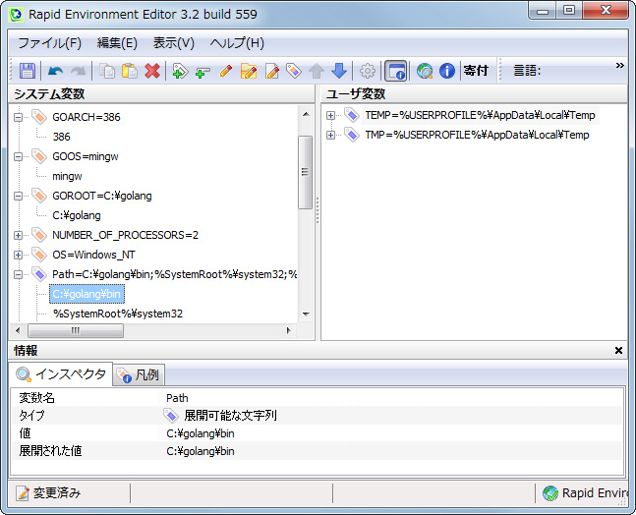Viewport: 636px width, 515px height.
Task: Move the value up with the grey arrow
Action: pyautogui.click(x=317, y=71)
